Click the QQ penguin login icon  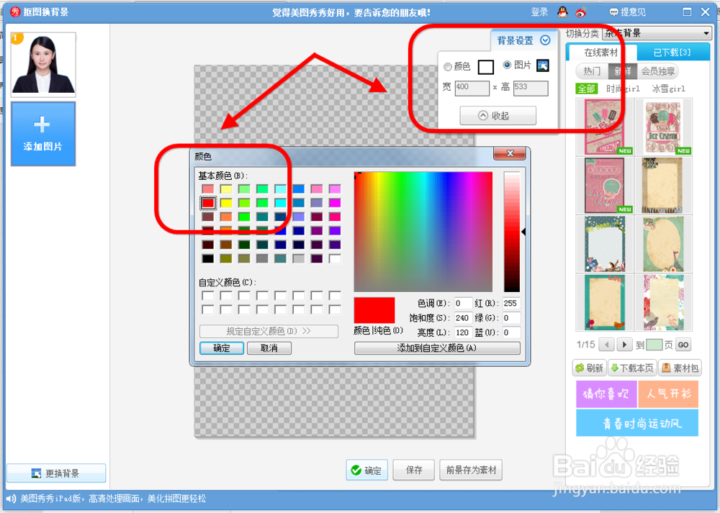coord(562,12)
